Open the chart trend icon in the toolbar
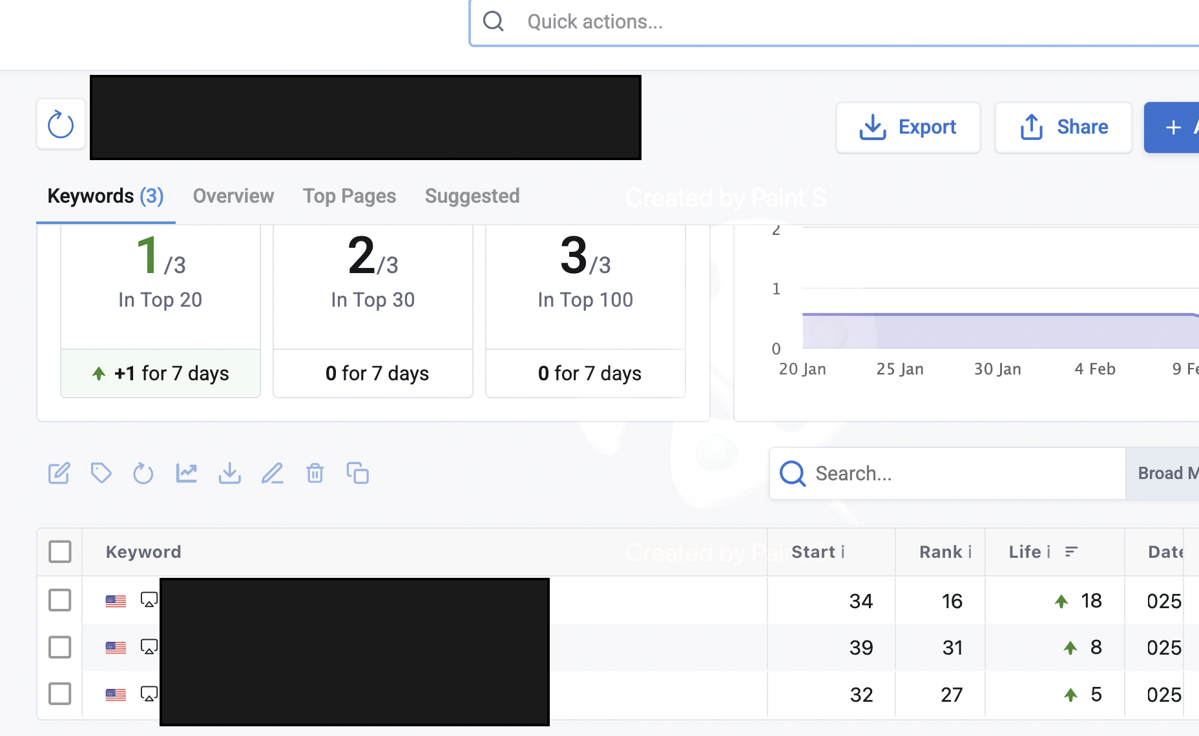The width and height of the screenshot is (1199, 736). click(x=187, y=473)
